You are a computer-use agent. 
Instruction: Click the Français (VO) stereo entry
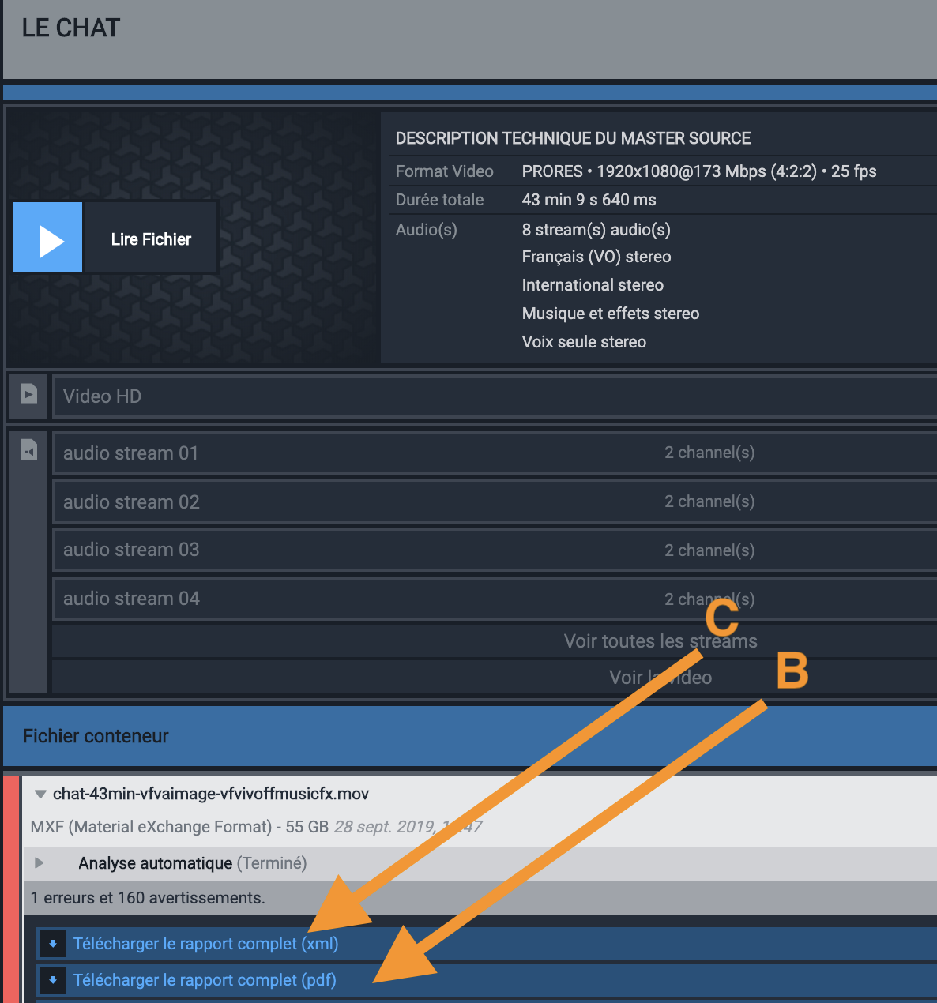point(596,257)
